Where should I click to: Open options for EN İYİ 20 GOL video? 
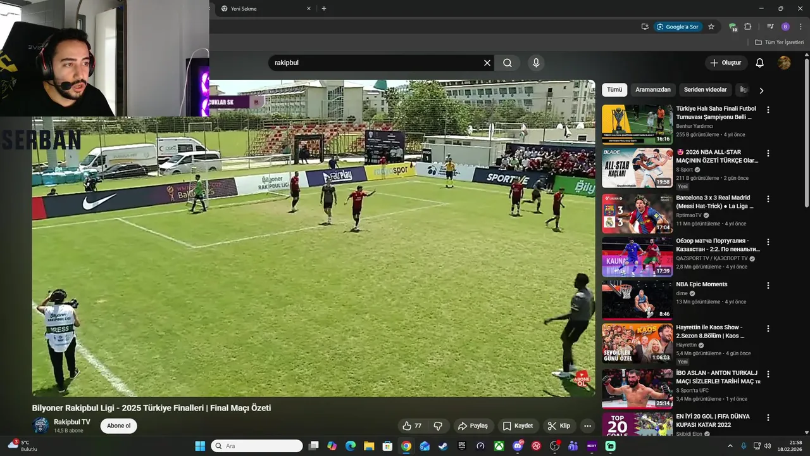(x=768, y=417)
